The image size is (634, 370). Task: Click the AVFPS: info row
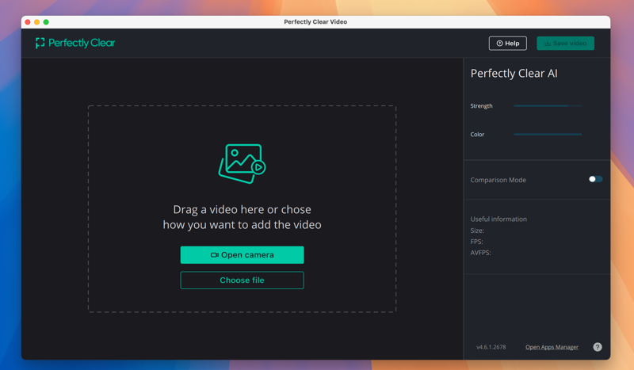point(480,253)
